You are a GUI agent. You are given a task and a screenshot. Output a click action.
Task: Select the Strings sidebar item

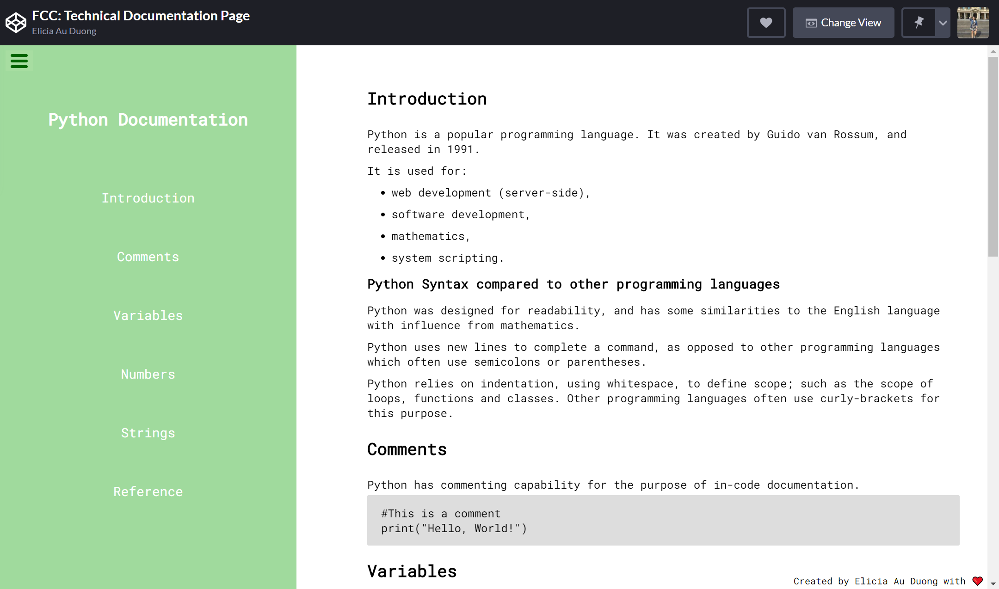[148, 433]
